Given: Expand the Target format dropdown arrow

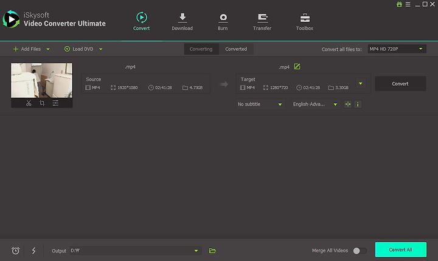Looking at the screenshot, I should coord(361,84).
